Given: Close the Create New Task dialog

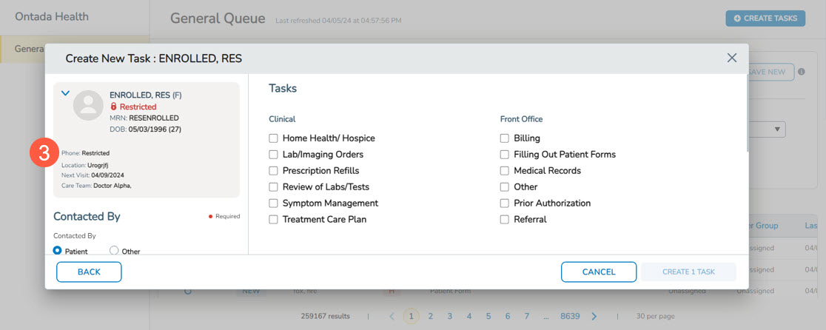Looking at the screenshot, I should click(731, 58).
